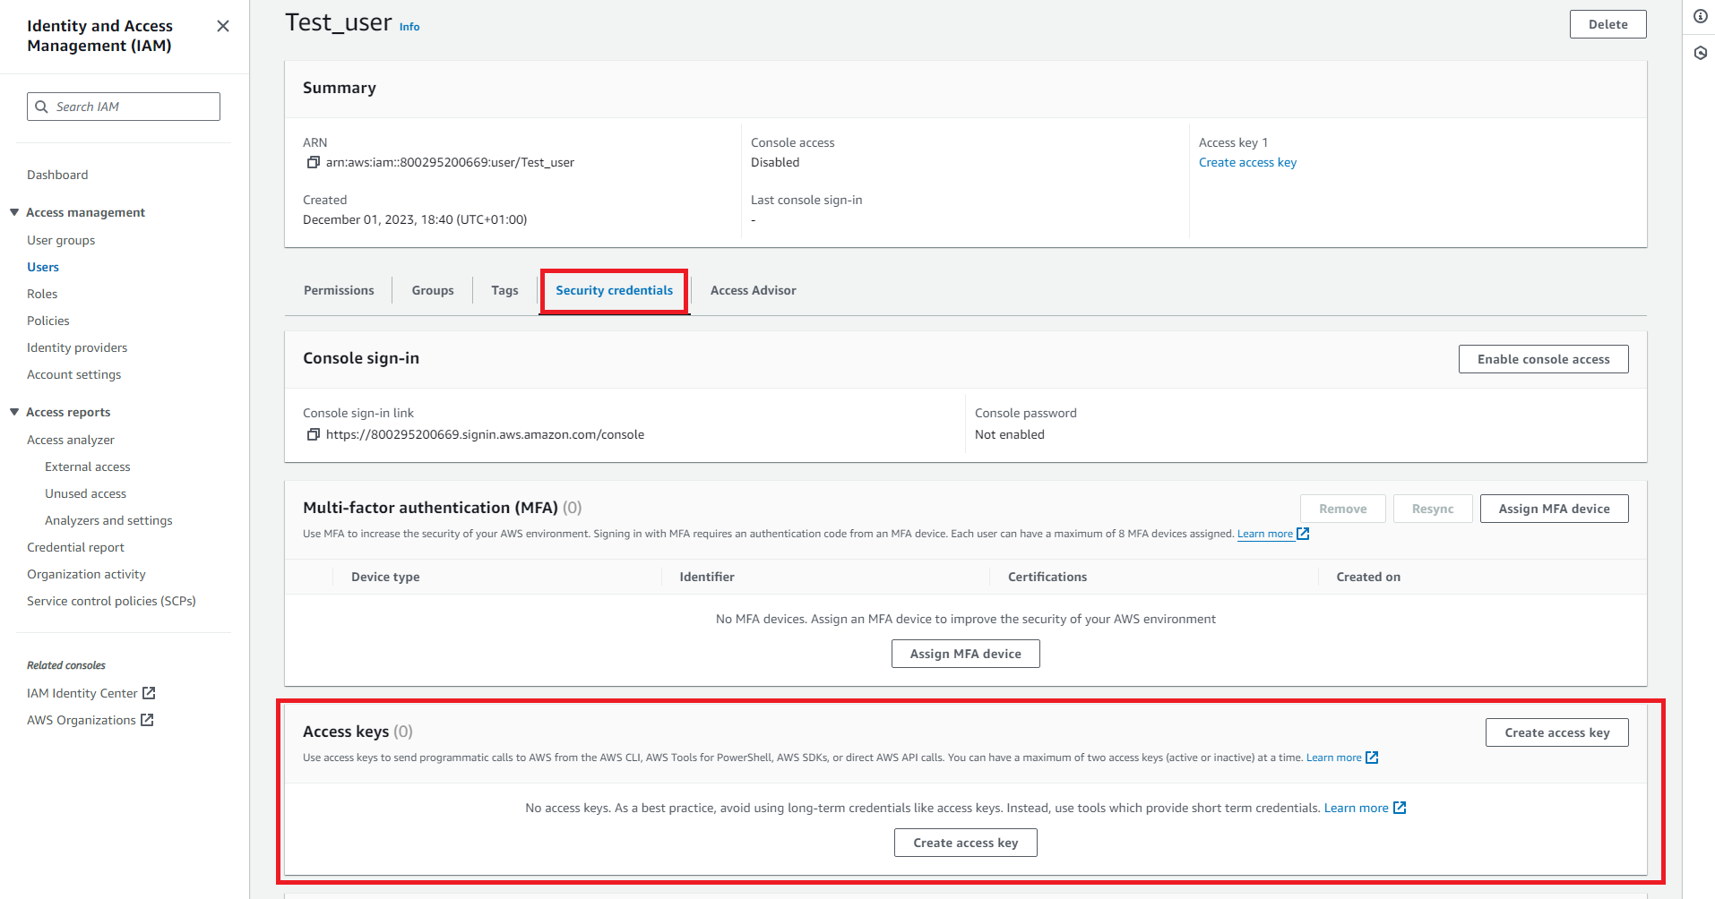The image size is (1715, 899).
Task: Click the hexagon settings icon on right edge
Action: pos(1700,53)
